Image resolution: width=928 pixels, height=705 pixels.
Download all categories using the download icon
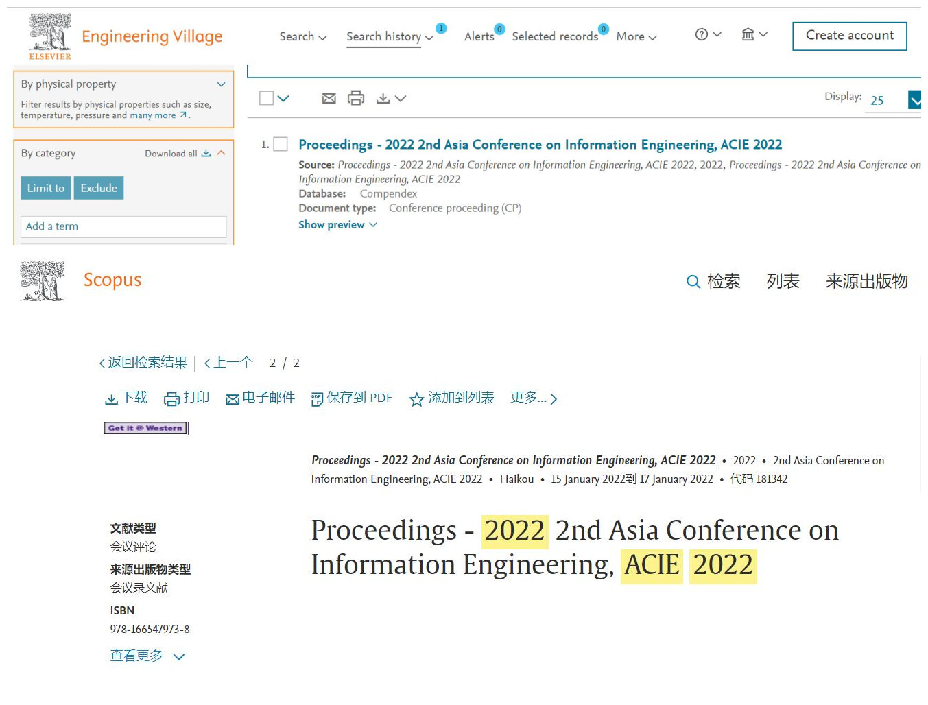(206, 153)
